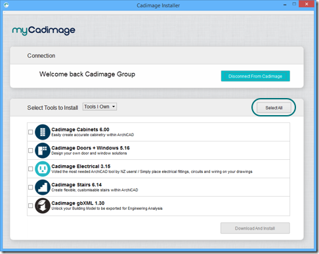
Task: Click the Cadimage gbXML icon
Action: coord(43,206)
